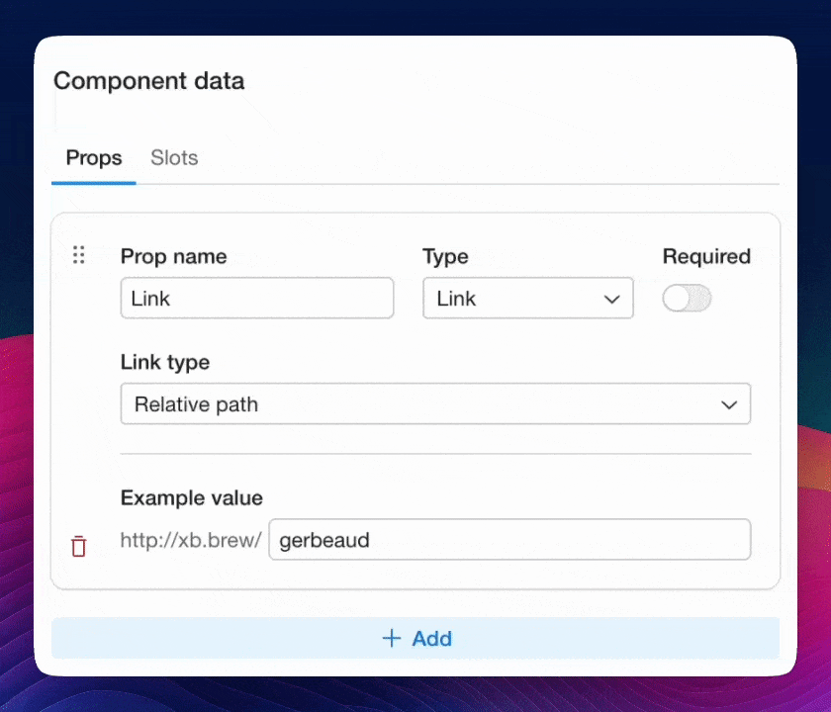Screen dimensions: 831x712
Task: Delete the prop with the red trash icon
Action: (x=79, y=546)
